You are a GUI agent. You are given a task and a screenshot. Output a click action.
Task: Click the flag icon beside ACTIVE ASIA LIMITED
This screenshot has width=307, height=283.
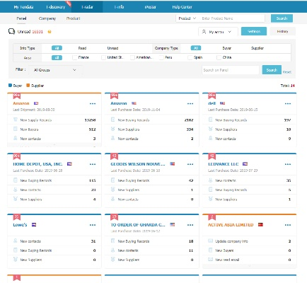tap(260, 224)
